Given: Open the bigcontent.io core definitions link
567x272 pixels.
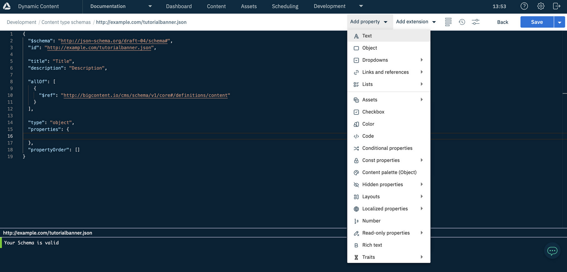Looking at the screenshot, I should (145, 95).
